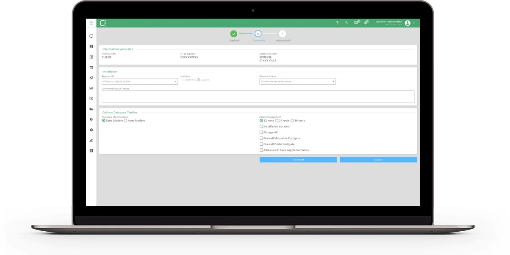
Task: Click the question mark help icon in header
Action: coord(337,23)
